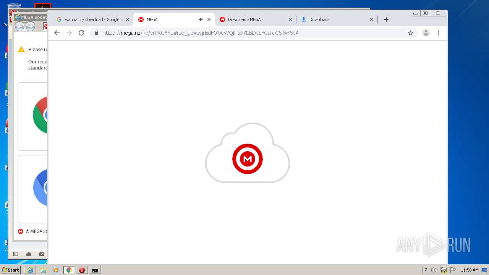Open the Windows Start menu
The image size is (489, 275).
tap(11, 270)
